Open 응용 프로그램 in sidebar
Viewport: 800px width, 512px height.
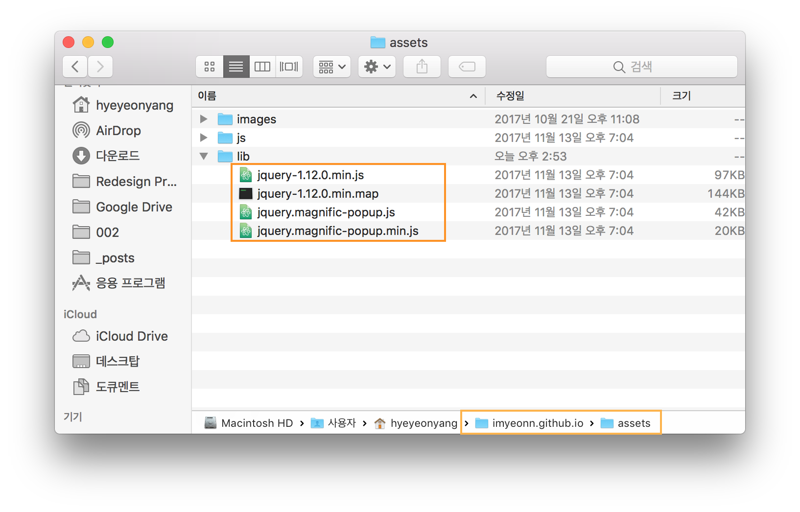tap(119, 283)
